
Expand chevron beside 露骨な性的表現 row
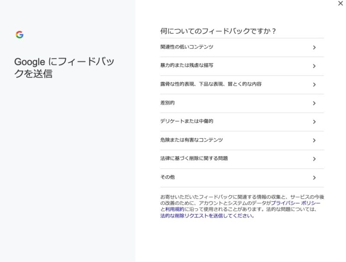click(314, 84)
